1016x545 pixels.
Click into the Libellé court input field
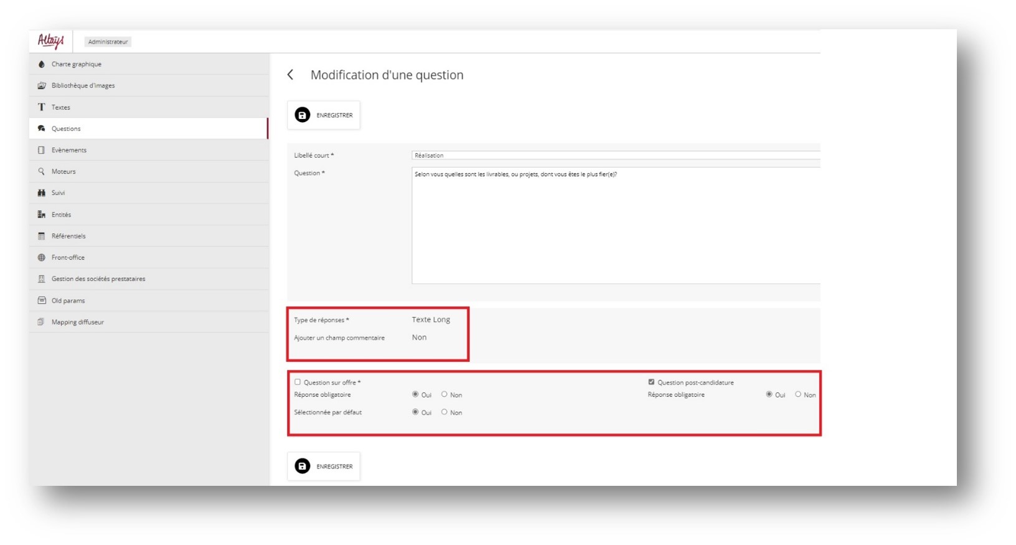[x=615, y=155]
